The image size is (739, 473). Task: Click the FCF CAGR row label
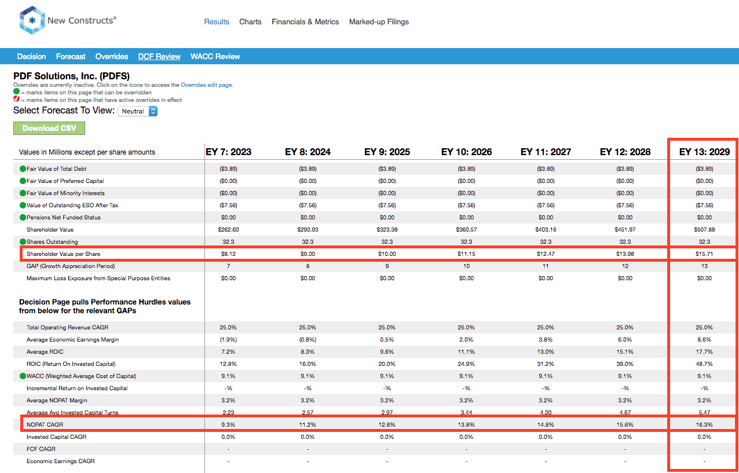[41, 449]
